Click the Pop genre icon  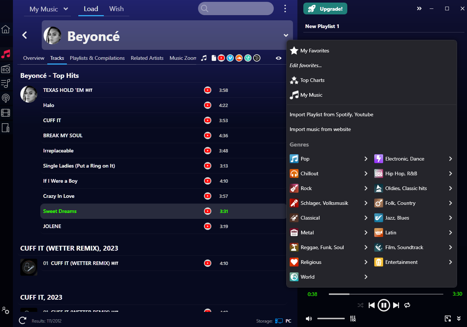click(x=294, y=159)
